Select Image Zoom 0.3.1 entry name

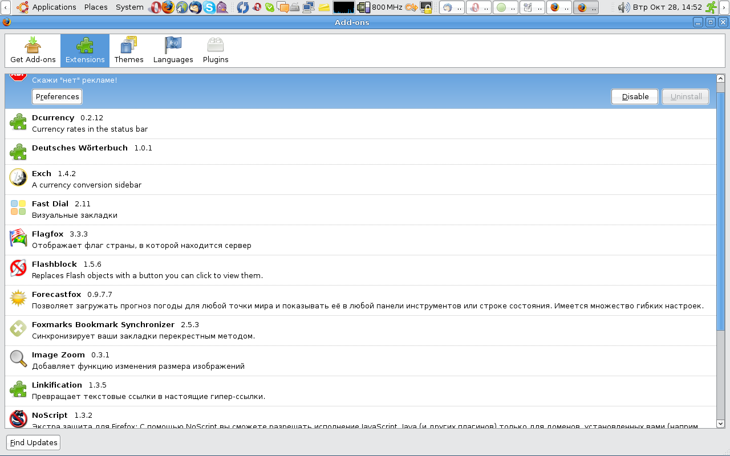point(71,355)
